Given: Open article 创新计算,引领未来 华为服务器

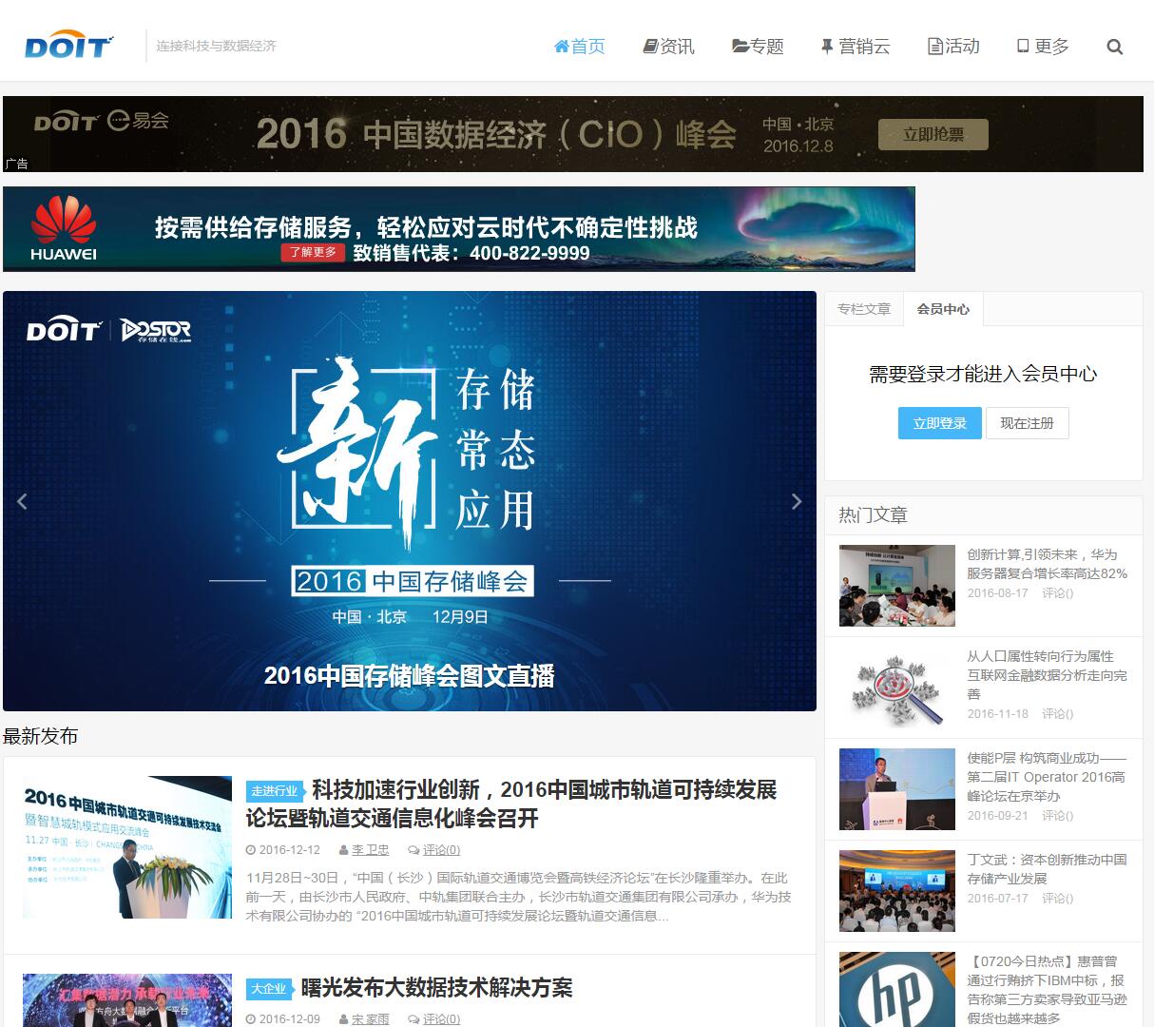Looking at the screenshot, I should pyautogui.click(x=1048, y=564).
